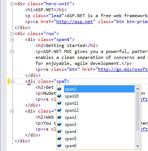The width and height of the screenshot is (148, 151).
Task: Click the suggestion list scroll down arrow
Action: click(138, 146)
